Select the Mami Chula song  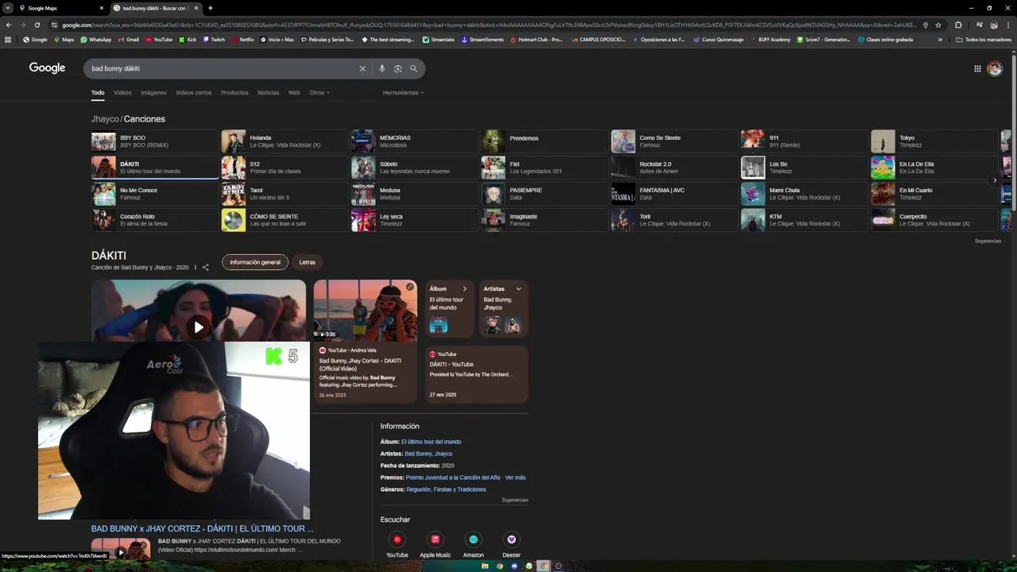click(x=804, y=194)
